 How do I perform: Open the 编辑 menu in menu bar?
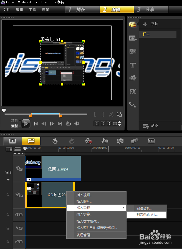pyautogui.click(x=19, y=10)
